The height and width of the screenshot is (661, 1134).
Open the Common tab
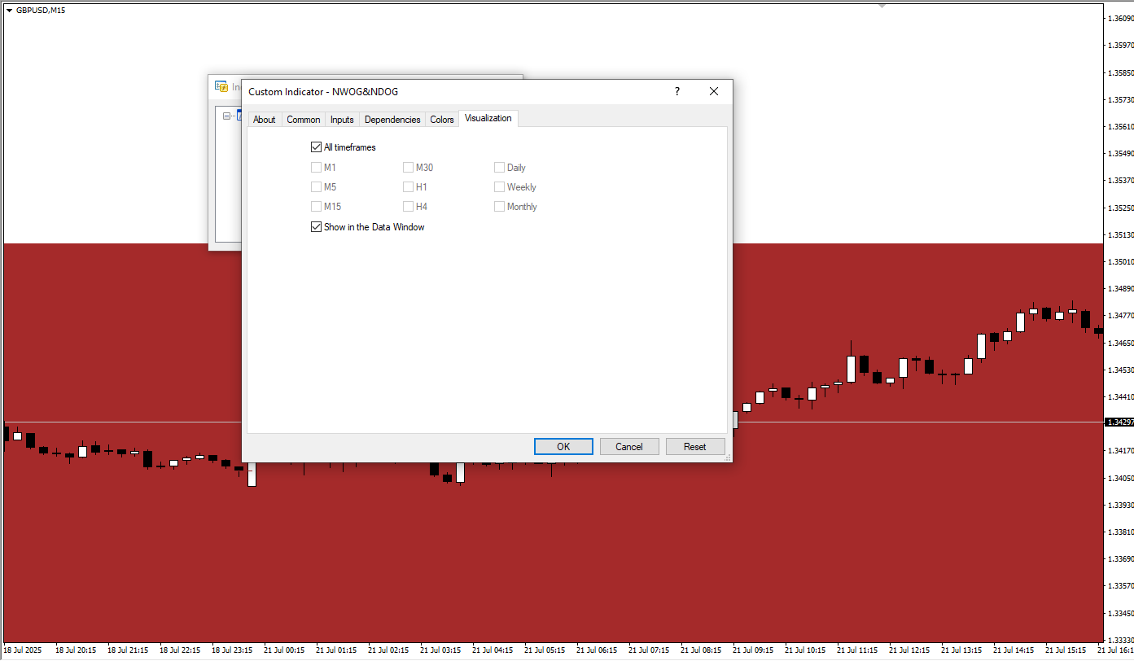[x=303, y=120]
